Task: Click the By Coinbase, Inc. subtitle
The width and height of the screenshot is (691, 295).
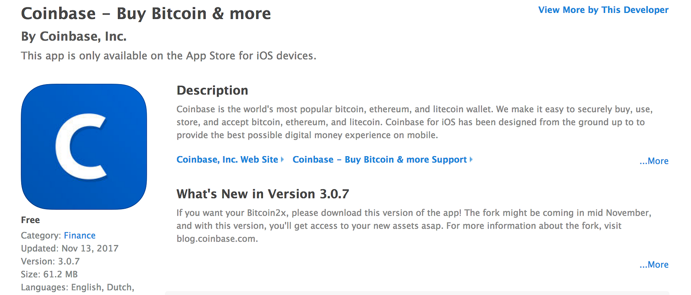Action: (74, 37)
